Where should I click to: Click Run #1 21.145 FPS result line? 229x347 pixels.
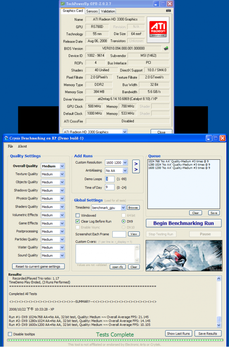(x=79, y=317)
